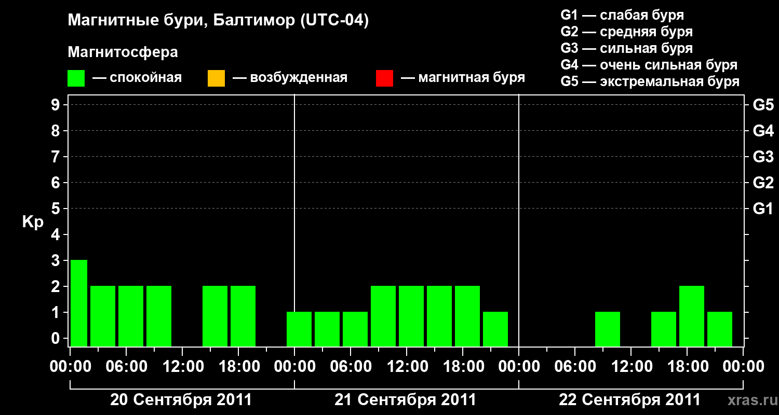Image resolution: width=779 pixels, height=415 pixels.
Task: Click the '12:00' tick label under 21 Сентября
Action: (407, 366)
